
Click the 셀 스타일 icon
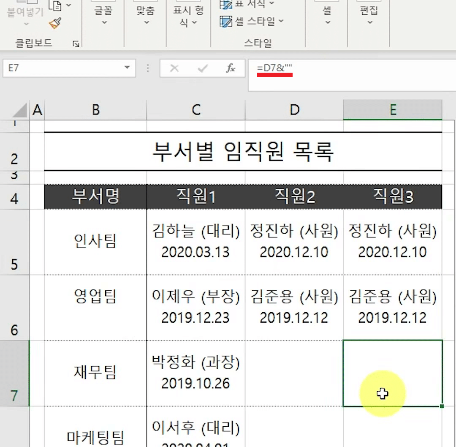click(x=225, y=22)
